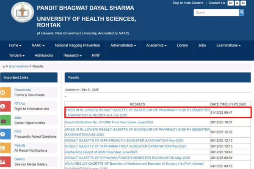
Task: Click the Updated on Dec 31, 2025 text
Action: pyautogui.click(x=82, y=90)
